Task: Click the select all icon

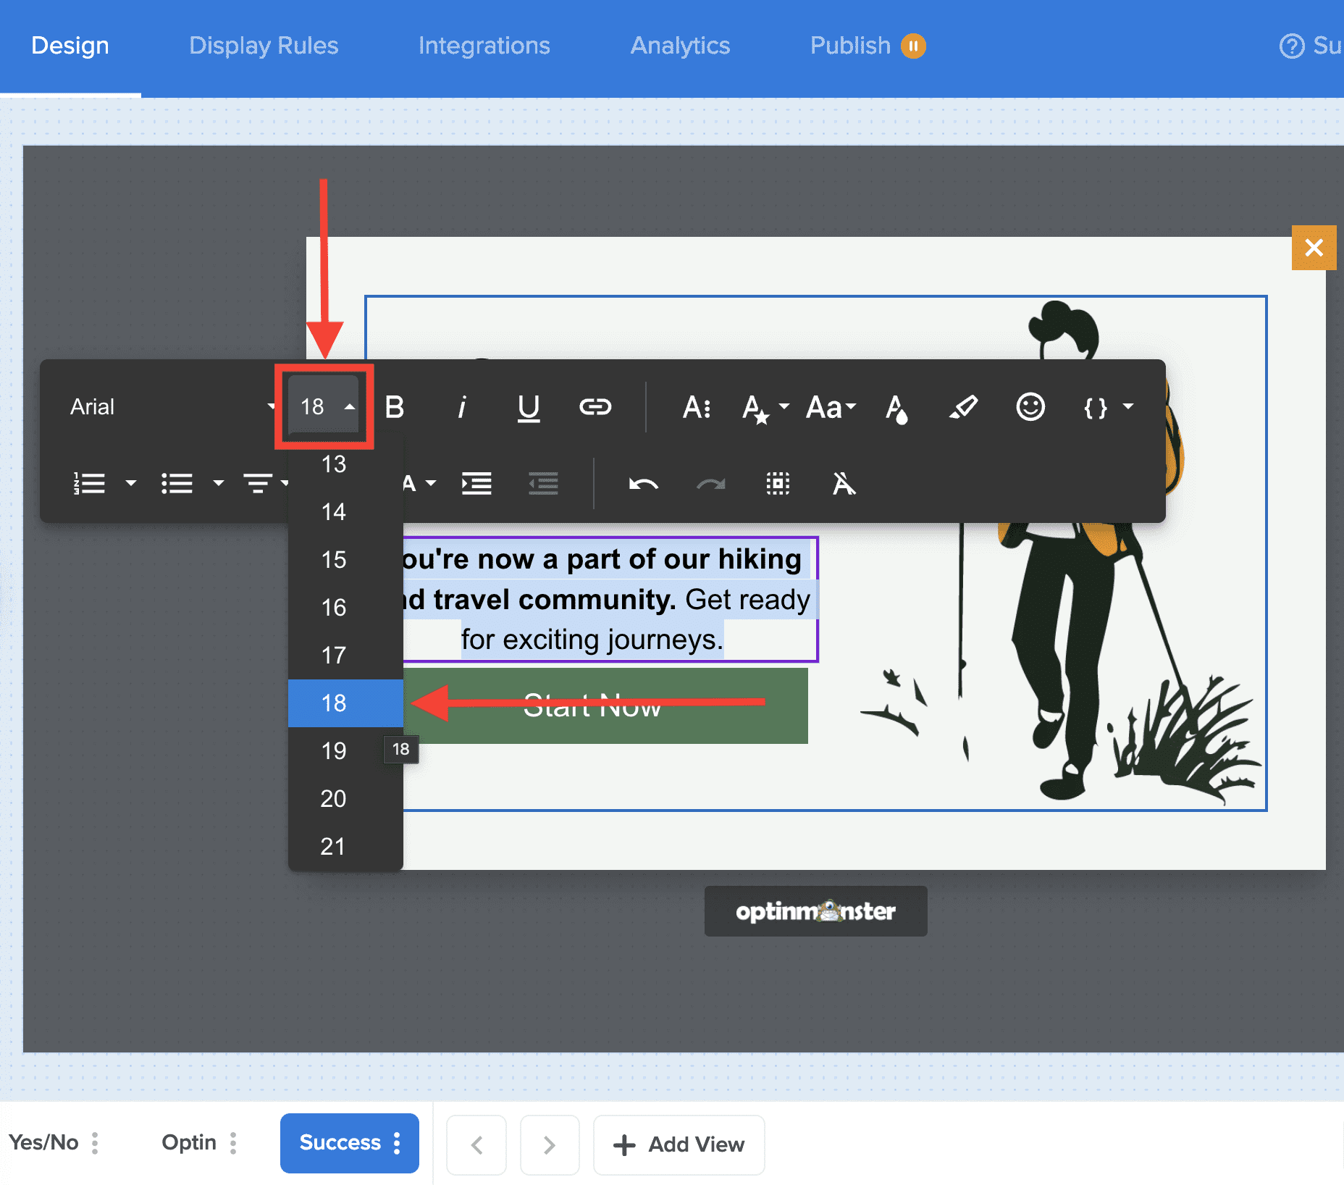Action: coord(778,484)
